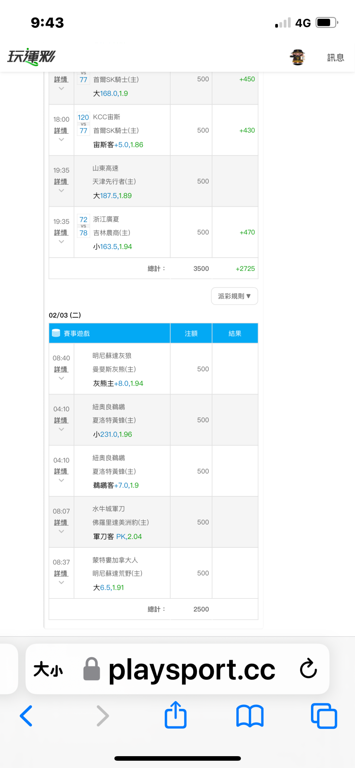Reload the playsport.cc page
The image size is (355, 768).
(x=308, y=668)
